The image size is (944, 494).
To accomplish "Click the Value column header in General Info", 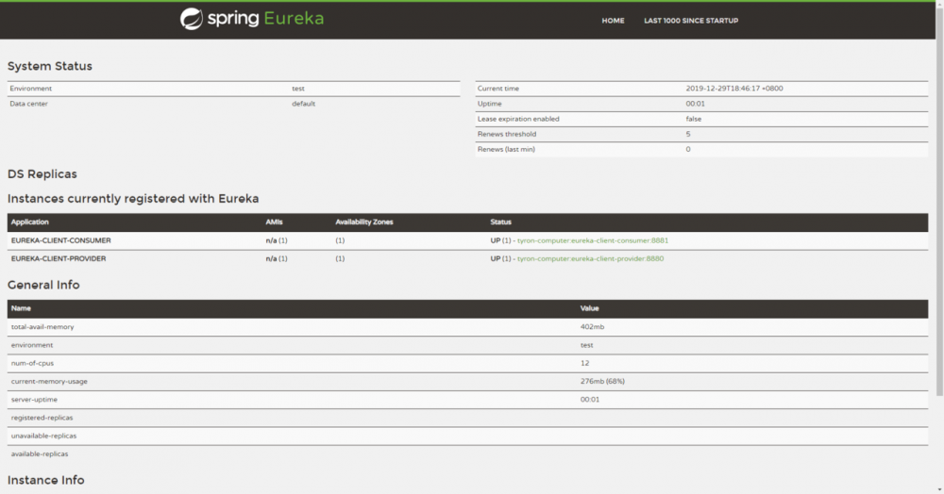I will (589, 308).
